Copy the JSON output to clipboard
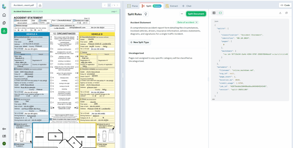The width and height of the screenshot is (293, 148). pos(286,13)
